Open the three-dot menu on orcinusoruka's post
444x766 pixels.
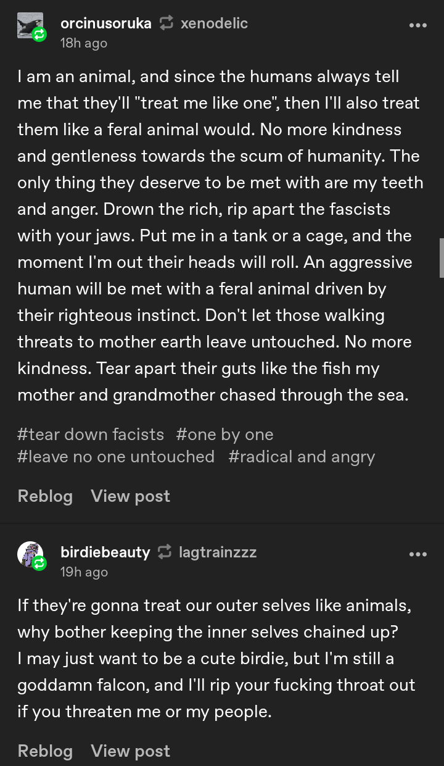pyautogui.click(x=417, y=25)
